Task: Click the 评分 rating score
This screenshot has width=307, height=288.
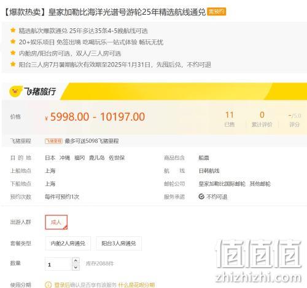Action: [295, 120]
